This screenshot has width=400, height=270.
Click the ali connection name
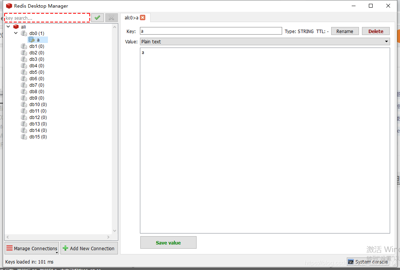pyautogui.click(x=23, y=27)
